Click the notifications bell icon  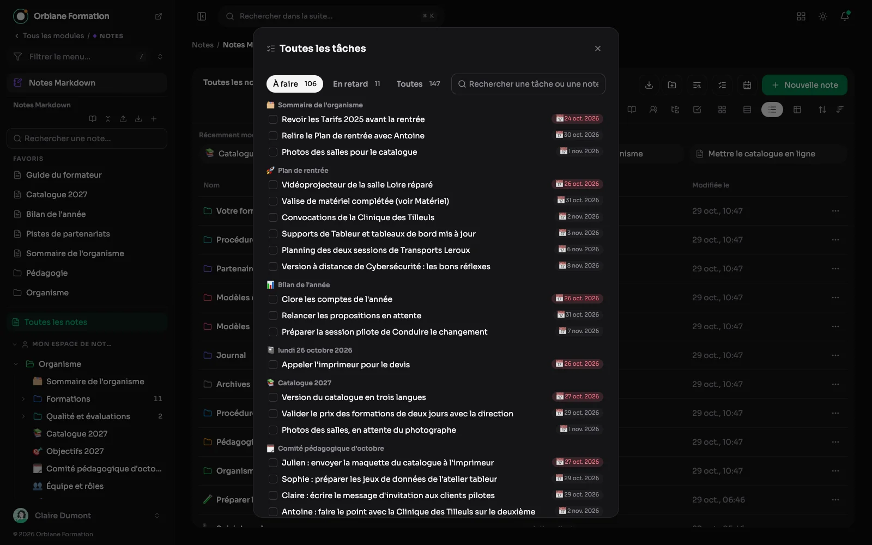tap(845, 16)
